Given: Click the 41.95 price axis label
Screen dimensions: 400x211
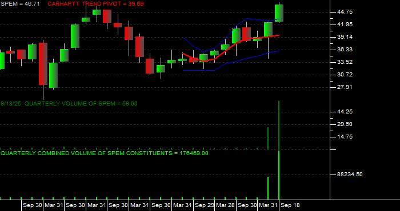Looking at the screenshot, I should [x=345, y=25].
